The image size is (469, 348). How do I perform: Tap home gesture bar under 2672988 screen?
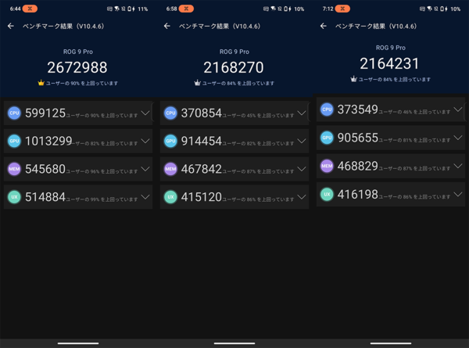78,343
